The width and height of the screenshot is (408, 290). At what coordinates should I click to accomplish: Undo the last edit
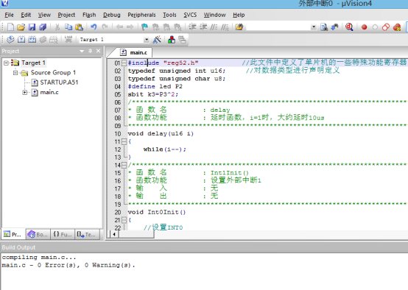[94, 27]
